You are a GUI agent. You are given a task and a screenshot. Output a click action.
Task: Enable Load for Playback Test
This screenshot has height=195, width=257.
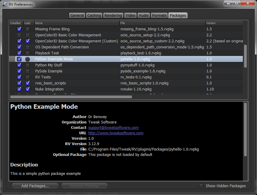[x=27, y=53]
